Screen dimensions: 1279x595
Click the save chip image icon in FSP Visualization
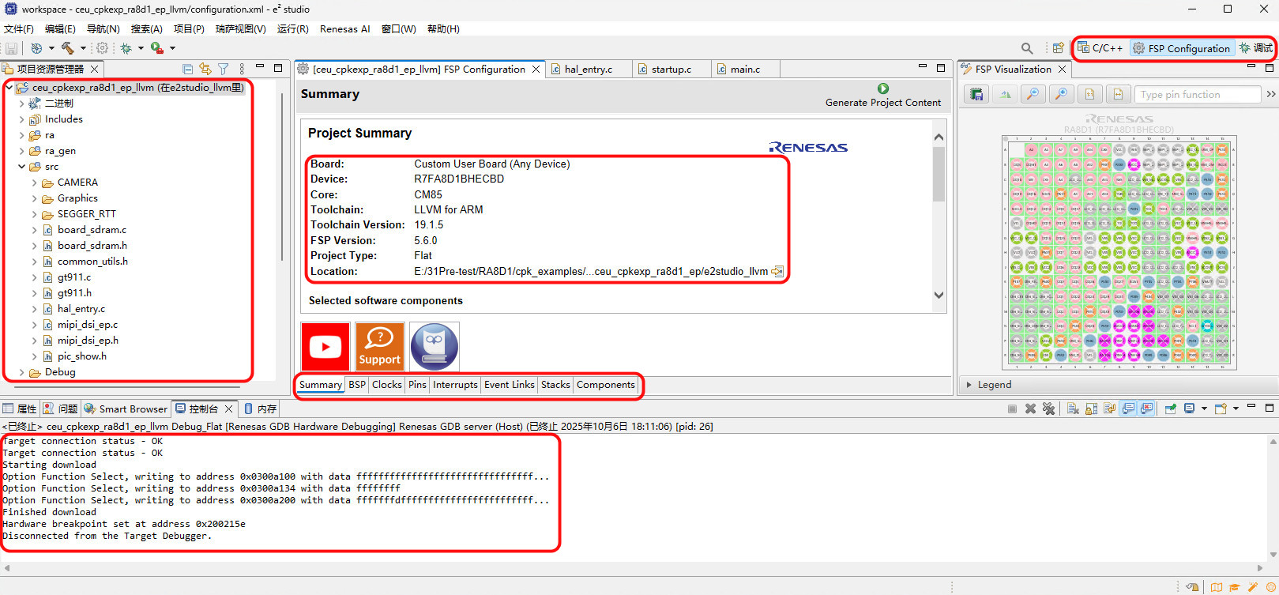976,94
